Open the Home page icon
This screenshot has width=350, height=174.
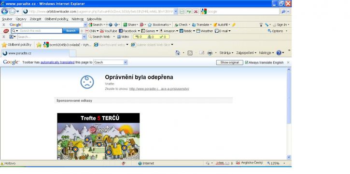[178, 53]
